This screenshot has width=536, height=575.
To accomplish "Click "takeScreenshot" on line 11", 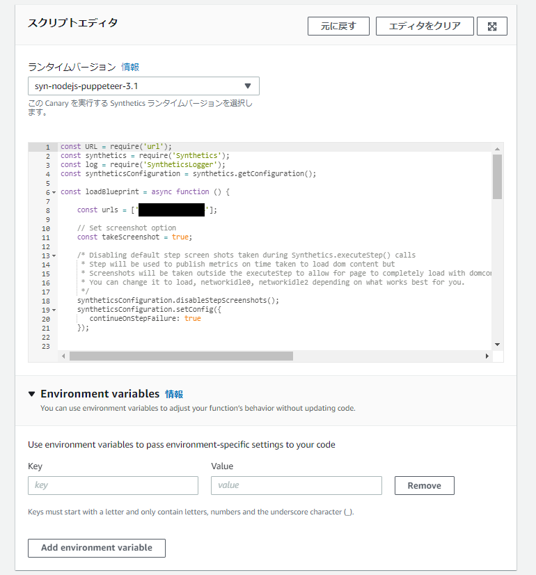I will [x=130, y=237].
